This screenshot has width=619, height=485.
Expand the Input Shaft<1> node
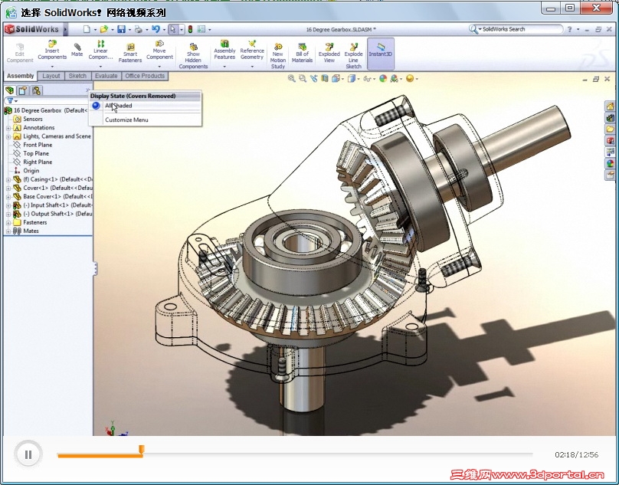click(8, 206)
